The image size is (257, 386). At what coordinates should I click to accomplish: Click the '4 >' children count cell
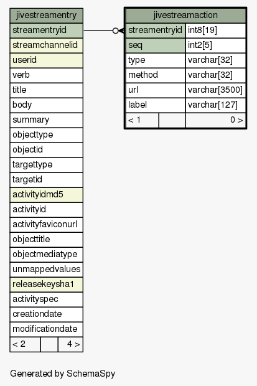pos(70,344)
